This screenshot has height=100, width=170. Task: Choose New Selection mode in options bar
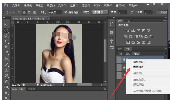(x=19, y=12)
